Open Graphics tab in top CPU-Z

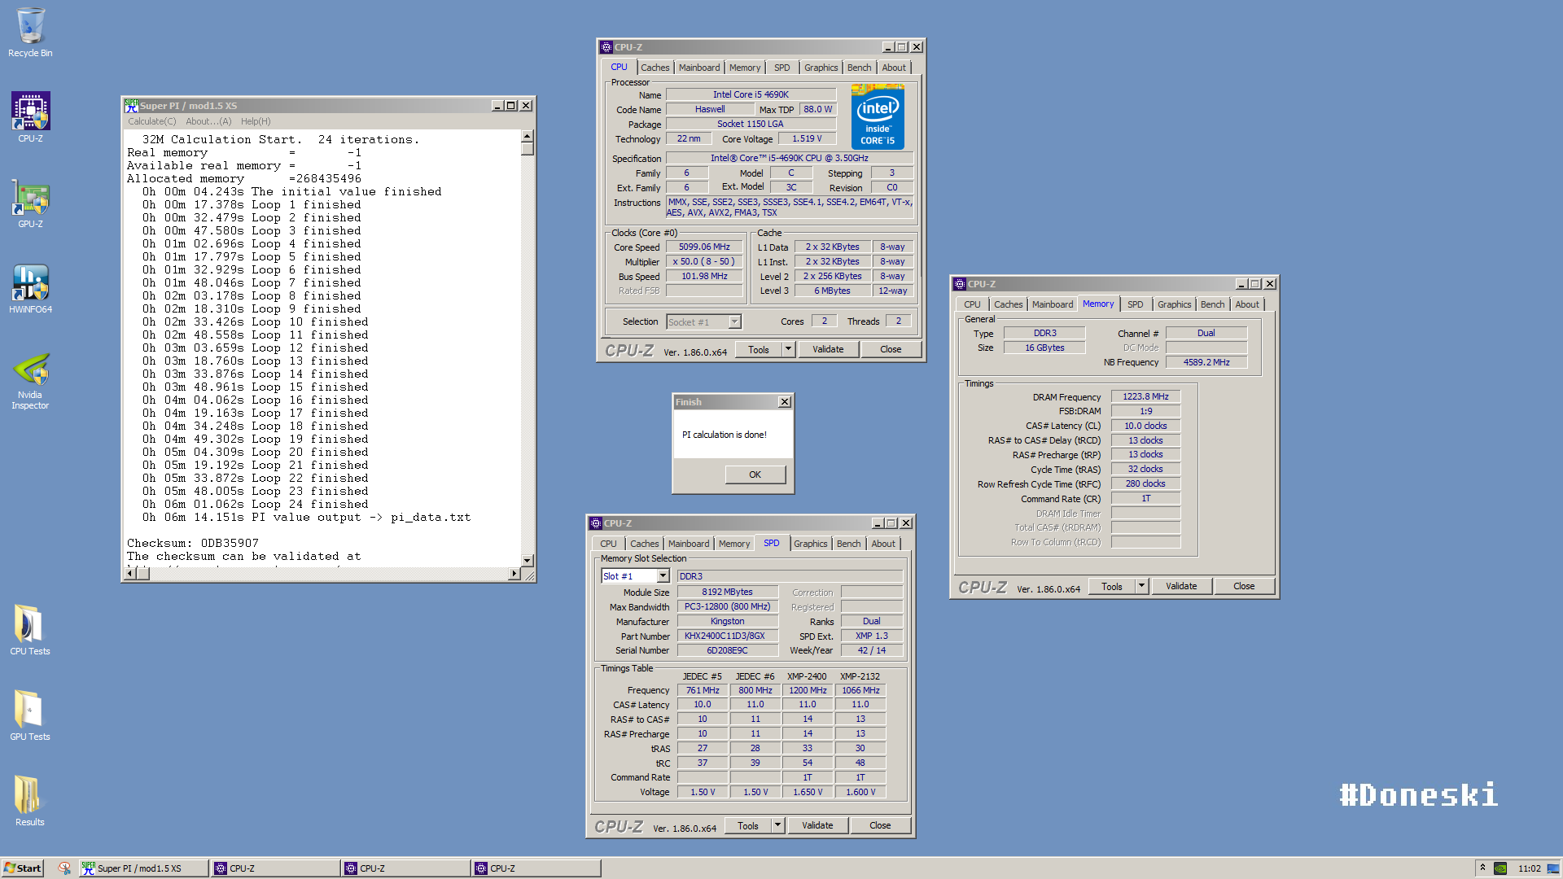point(821,68)
